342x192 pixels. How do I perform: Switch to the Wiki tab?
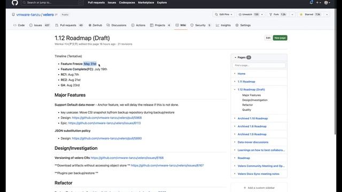coord(181,25)
